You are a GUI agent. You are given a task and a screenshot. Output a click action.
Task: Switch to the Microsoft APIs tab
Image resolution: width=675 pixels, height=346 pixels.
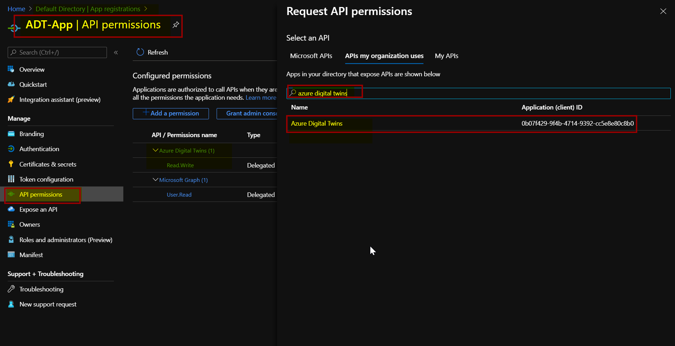(x=311, y=56)
